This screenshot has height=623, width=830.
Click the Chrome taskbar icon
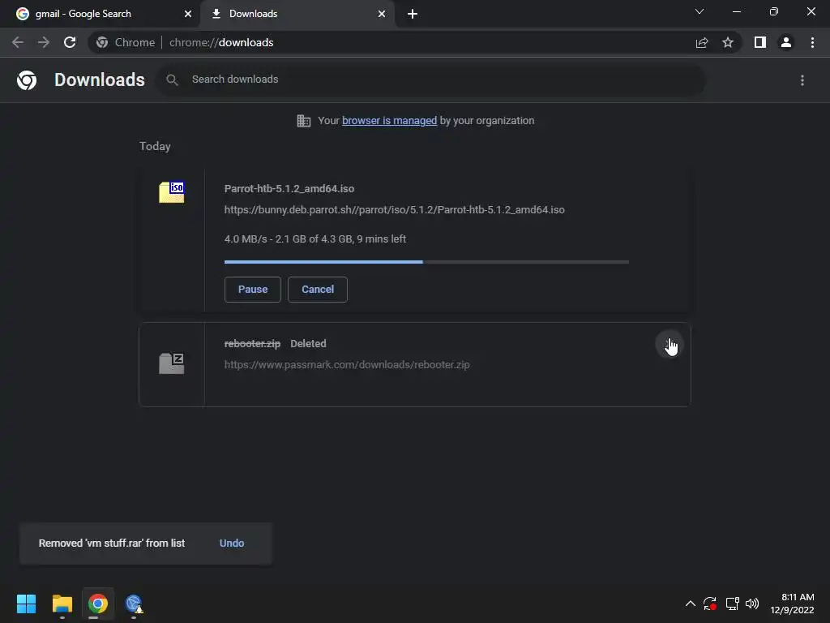tap(98, 604)
